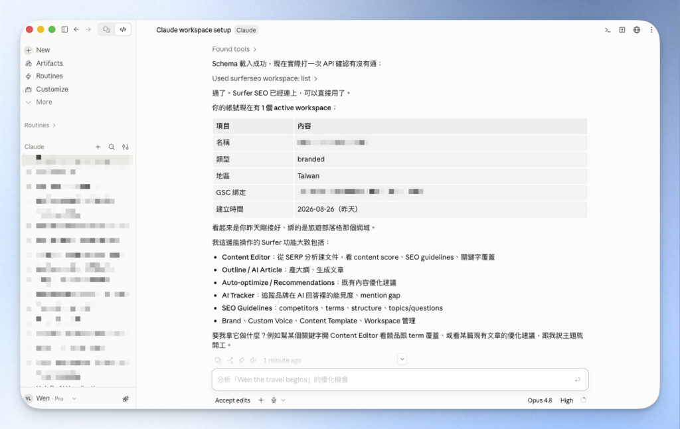Screen dimensions: 680x429
Task: Send message with return-arrow icon
Action: [x=578, y=380]
